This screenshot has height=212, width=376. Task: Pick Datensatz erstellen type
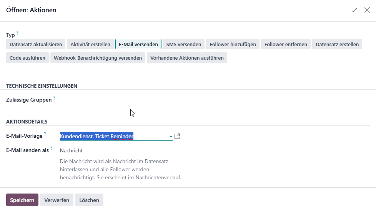click(x=337, y=44)
